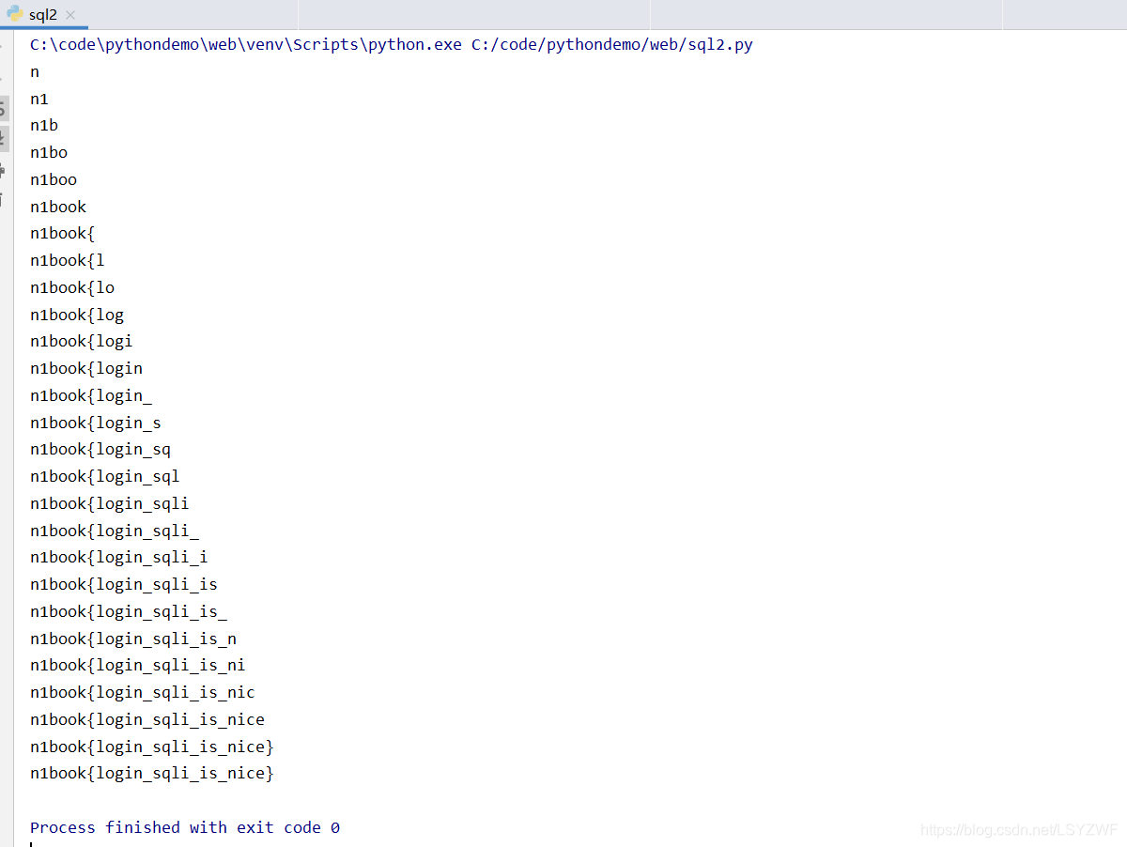The image size is (1127, 847).
Task: Click the output line 'n1book{lo'
Action: [x=72, y=287]
